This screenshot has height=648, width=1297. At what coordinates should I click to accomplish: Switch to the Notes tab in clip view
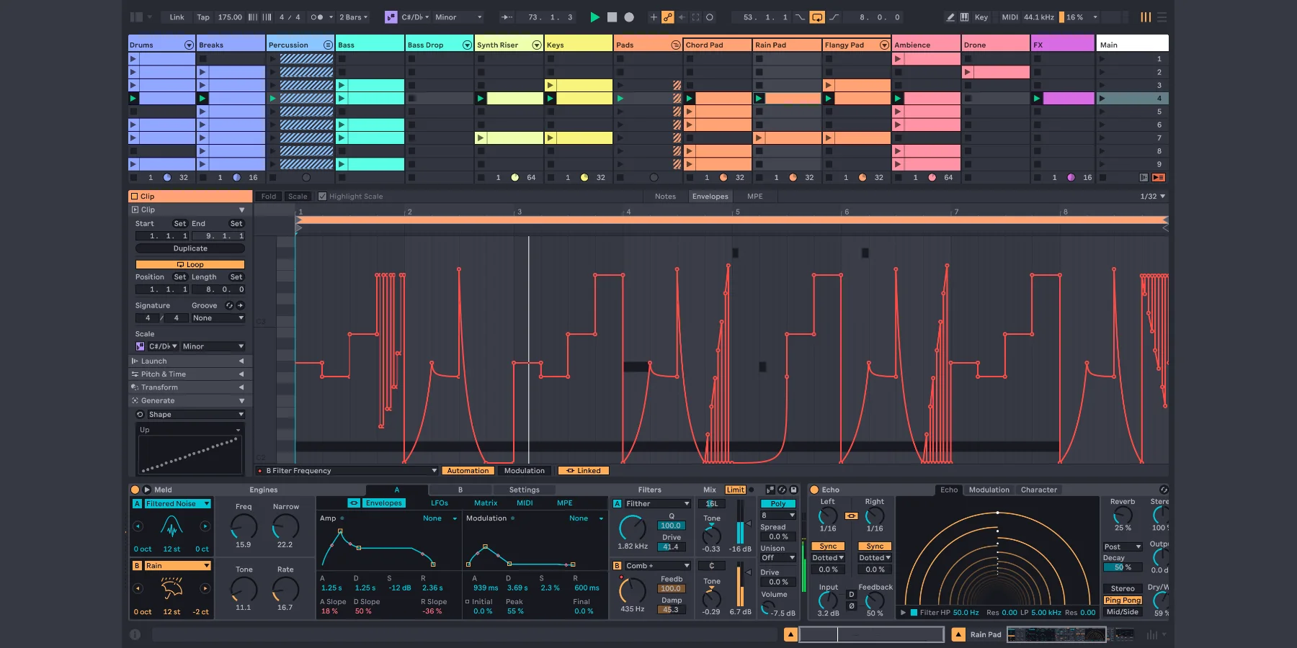pyautogui.click(x=664, y=196)
